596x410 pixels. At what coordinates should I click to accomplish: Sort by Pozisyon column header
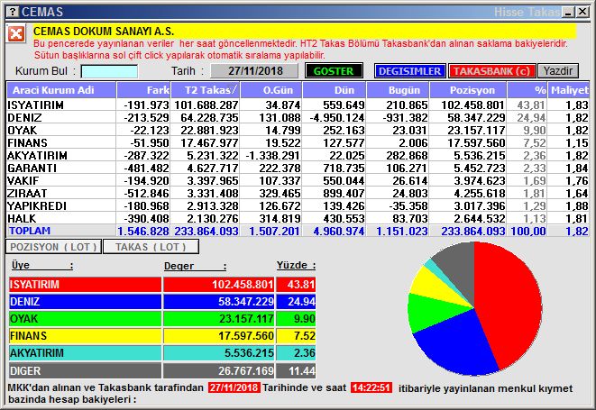468,90
